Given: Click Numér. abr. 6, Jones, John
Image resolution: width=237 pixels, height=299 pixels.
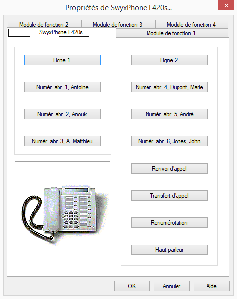Looking at the screenshot, I should click(170, 141).
